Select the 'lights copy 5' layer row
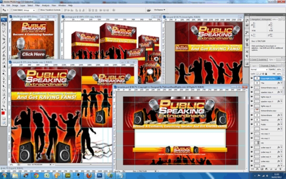This screenshot has height=179, width=286. pyautogui.click(x=266, y=106)
